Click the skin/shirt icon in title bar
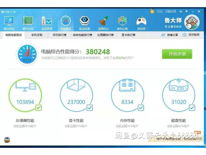 [181, 11]
